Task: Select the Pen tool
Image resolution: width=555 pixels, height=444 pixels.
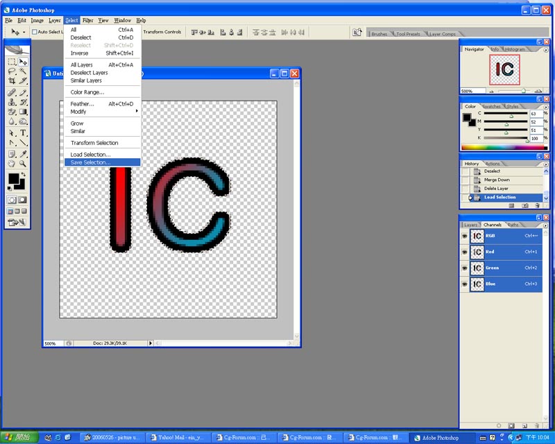Action: [12, 143]
